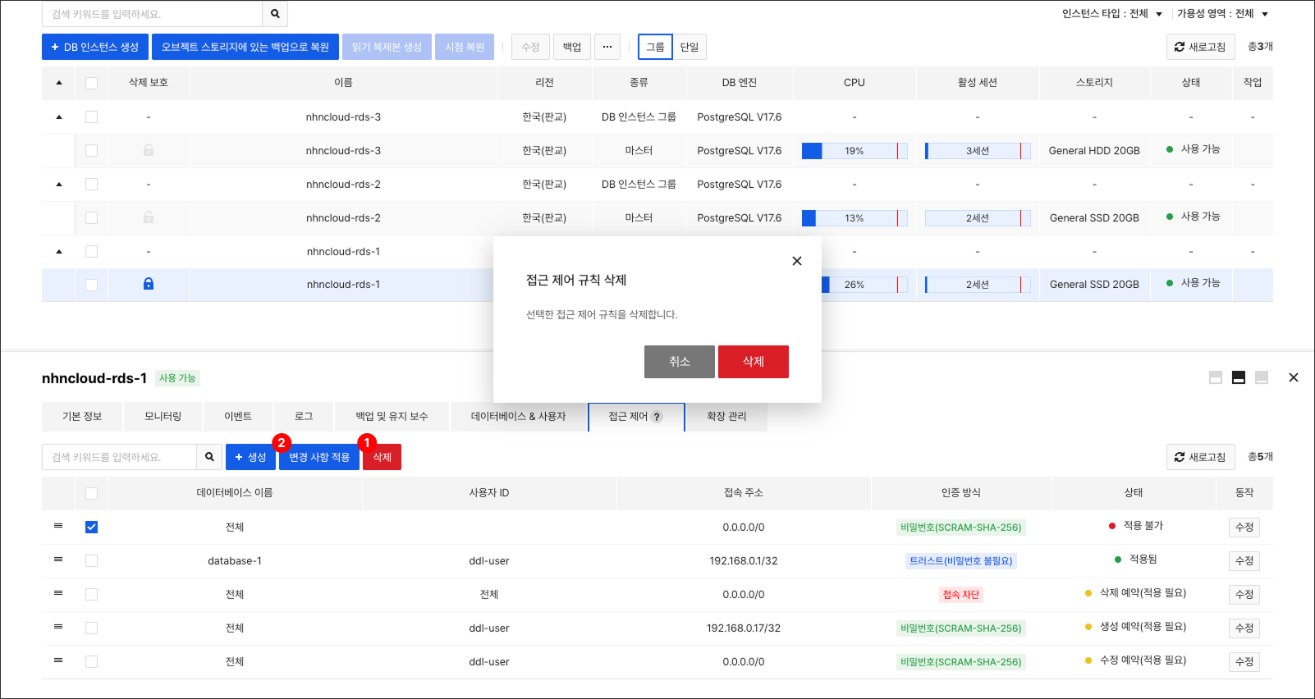Collapse all groups via header arrow
This screenshot has width=1315, height=699.
pos(59,83)
